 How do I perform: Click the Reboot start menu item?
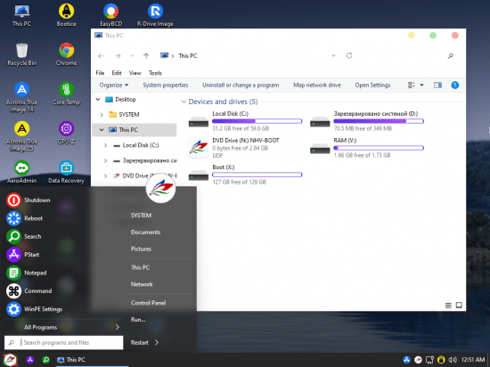click(25, 218)
